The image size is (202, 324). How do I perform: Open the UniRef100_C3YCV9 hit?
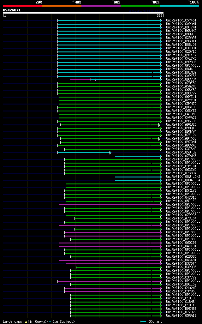coord(181,278)
